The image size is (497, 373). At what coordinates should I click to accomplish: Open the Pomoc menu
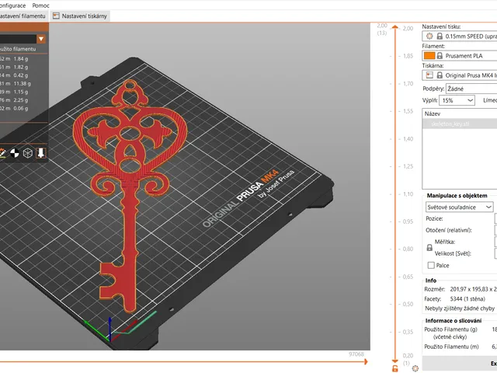point(40,5)
